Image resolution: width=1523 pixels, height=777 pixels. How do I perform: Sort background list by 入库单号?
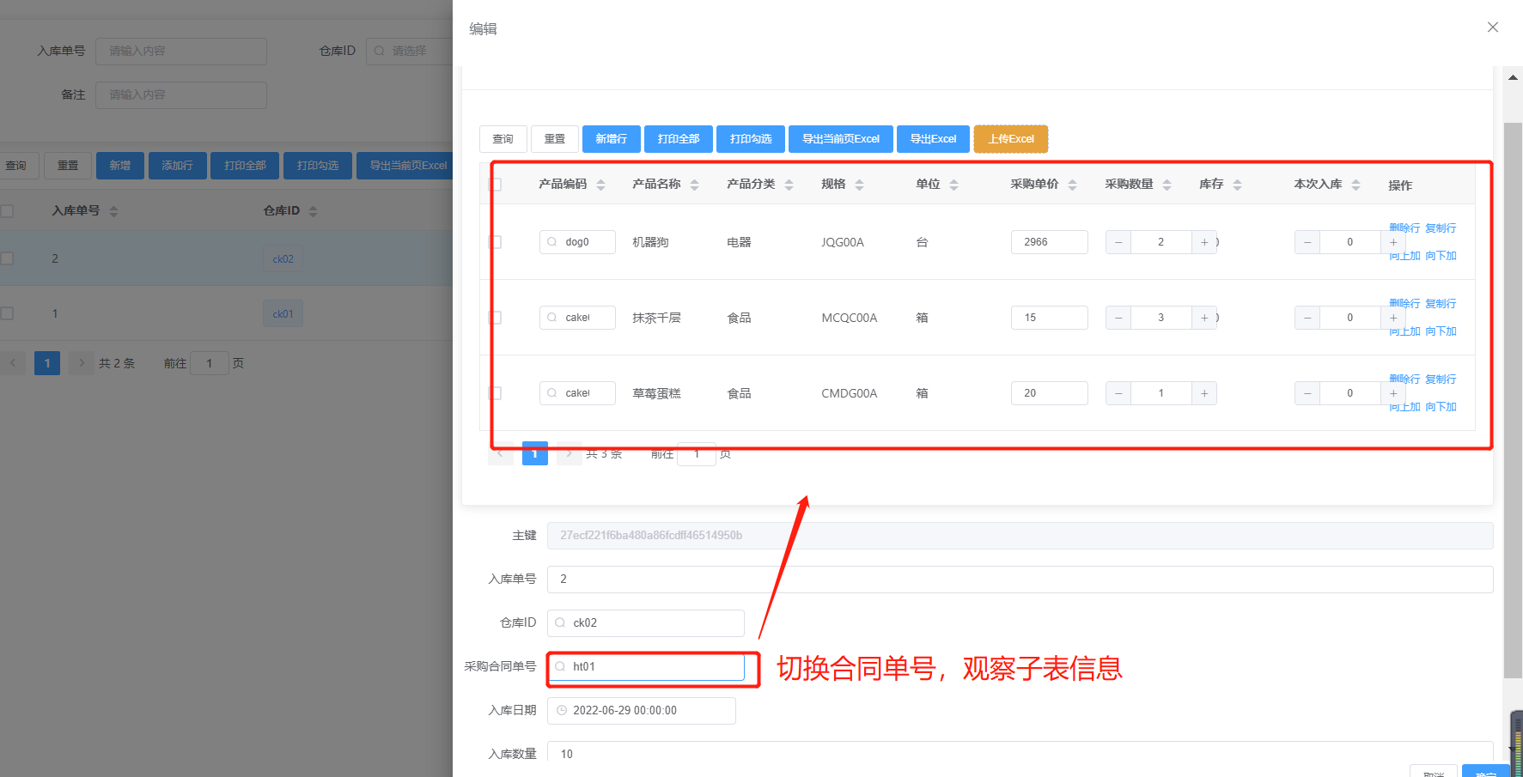click(113, 211)
